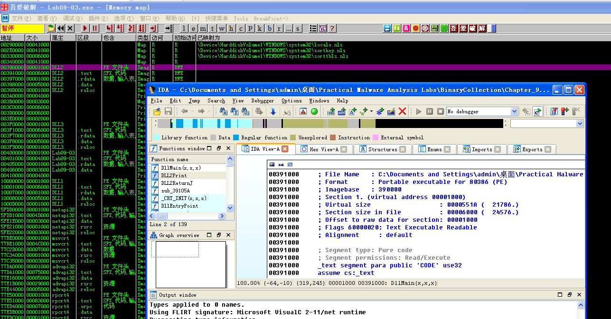Click the Step over icon in OllyDbg toolbar
611x319 pixels.
(x=120, y=28)
